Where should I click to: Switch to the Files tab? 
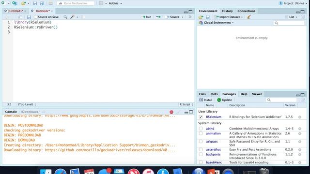202,94
